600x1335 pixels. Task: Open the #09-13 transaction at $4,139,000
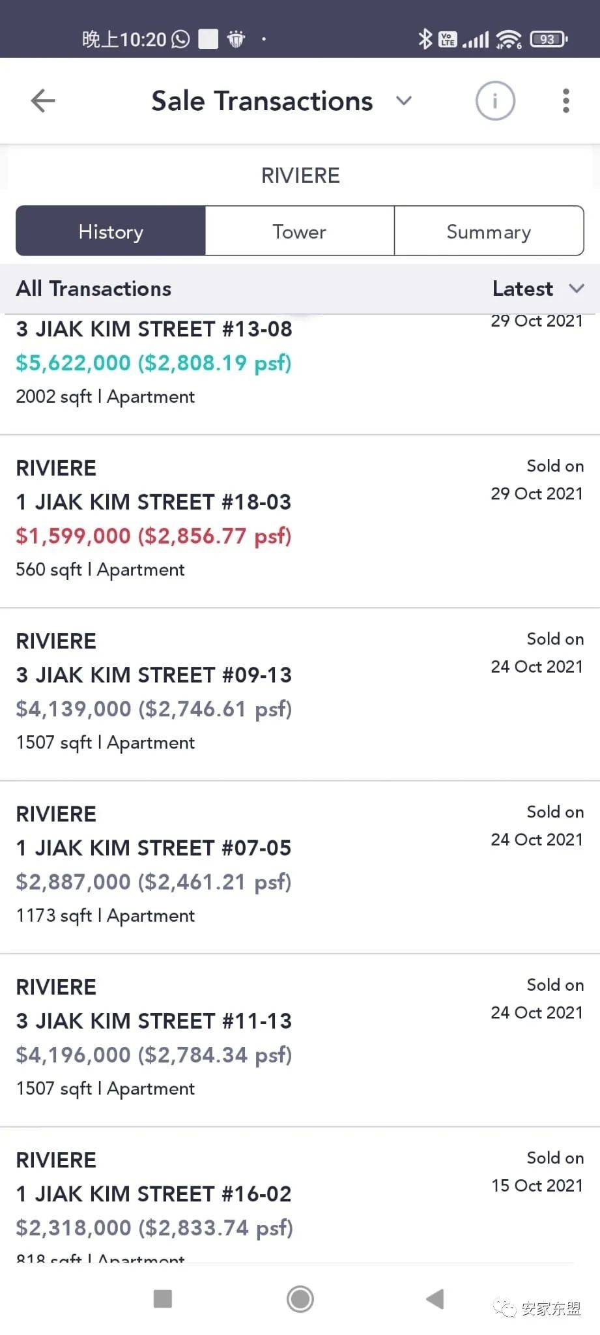click(x=300, y=693)
